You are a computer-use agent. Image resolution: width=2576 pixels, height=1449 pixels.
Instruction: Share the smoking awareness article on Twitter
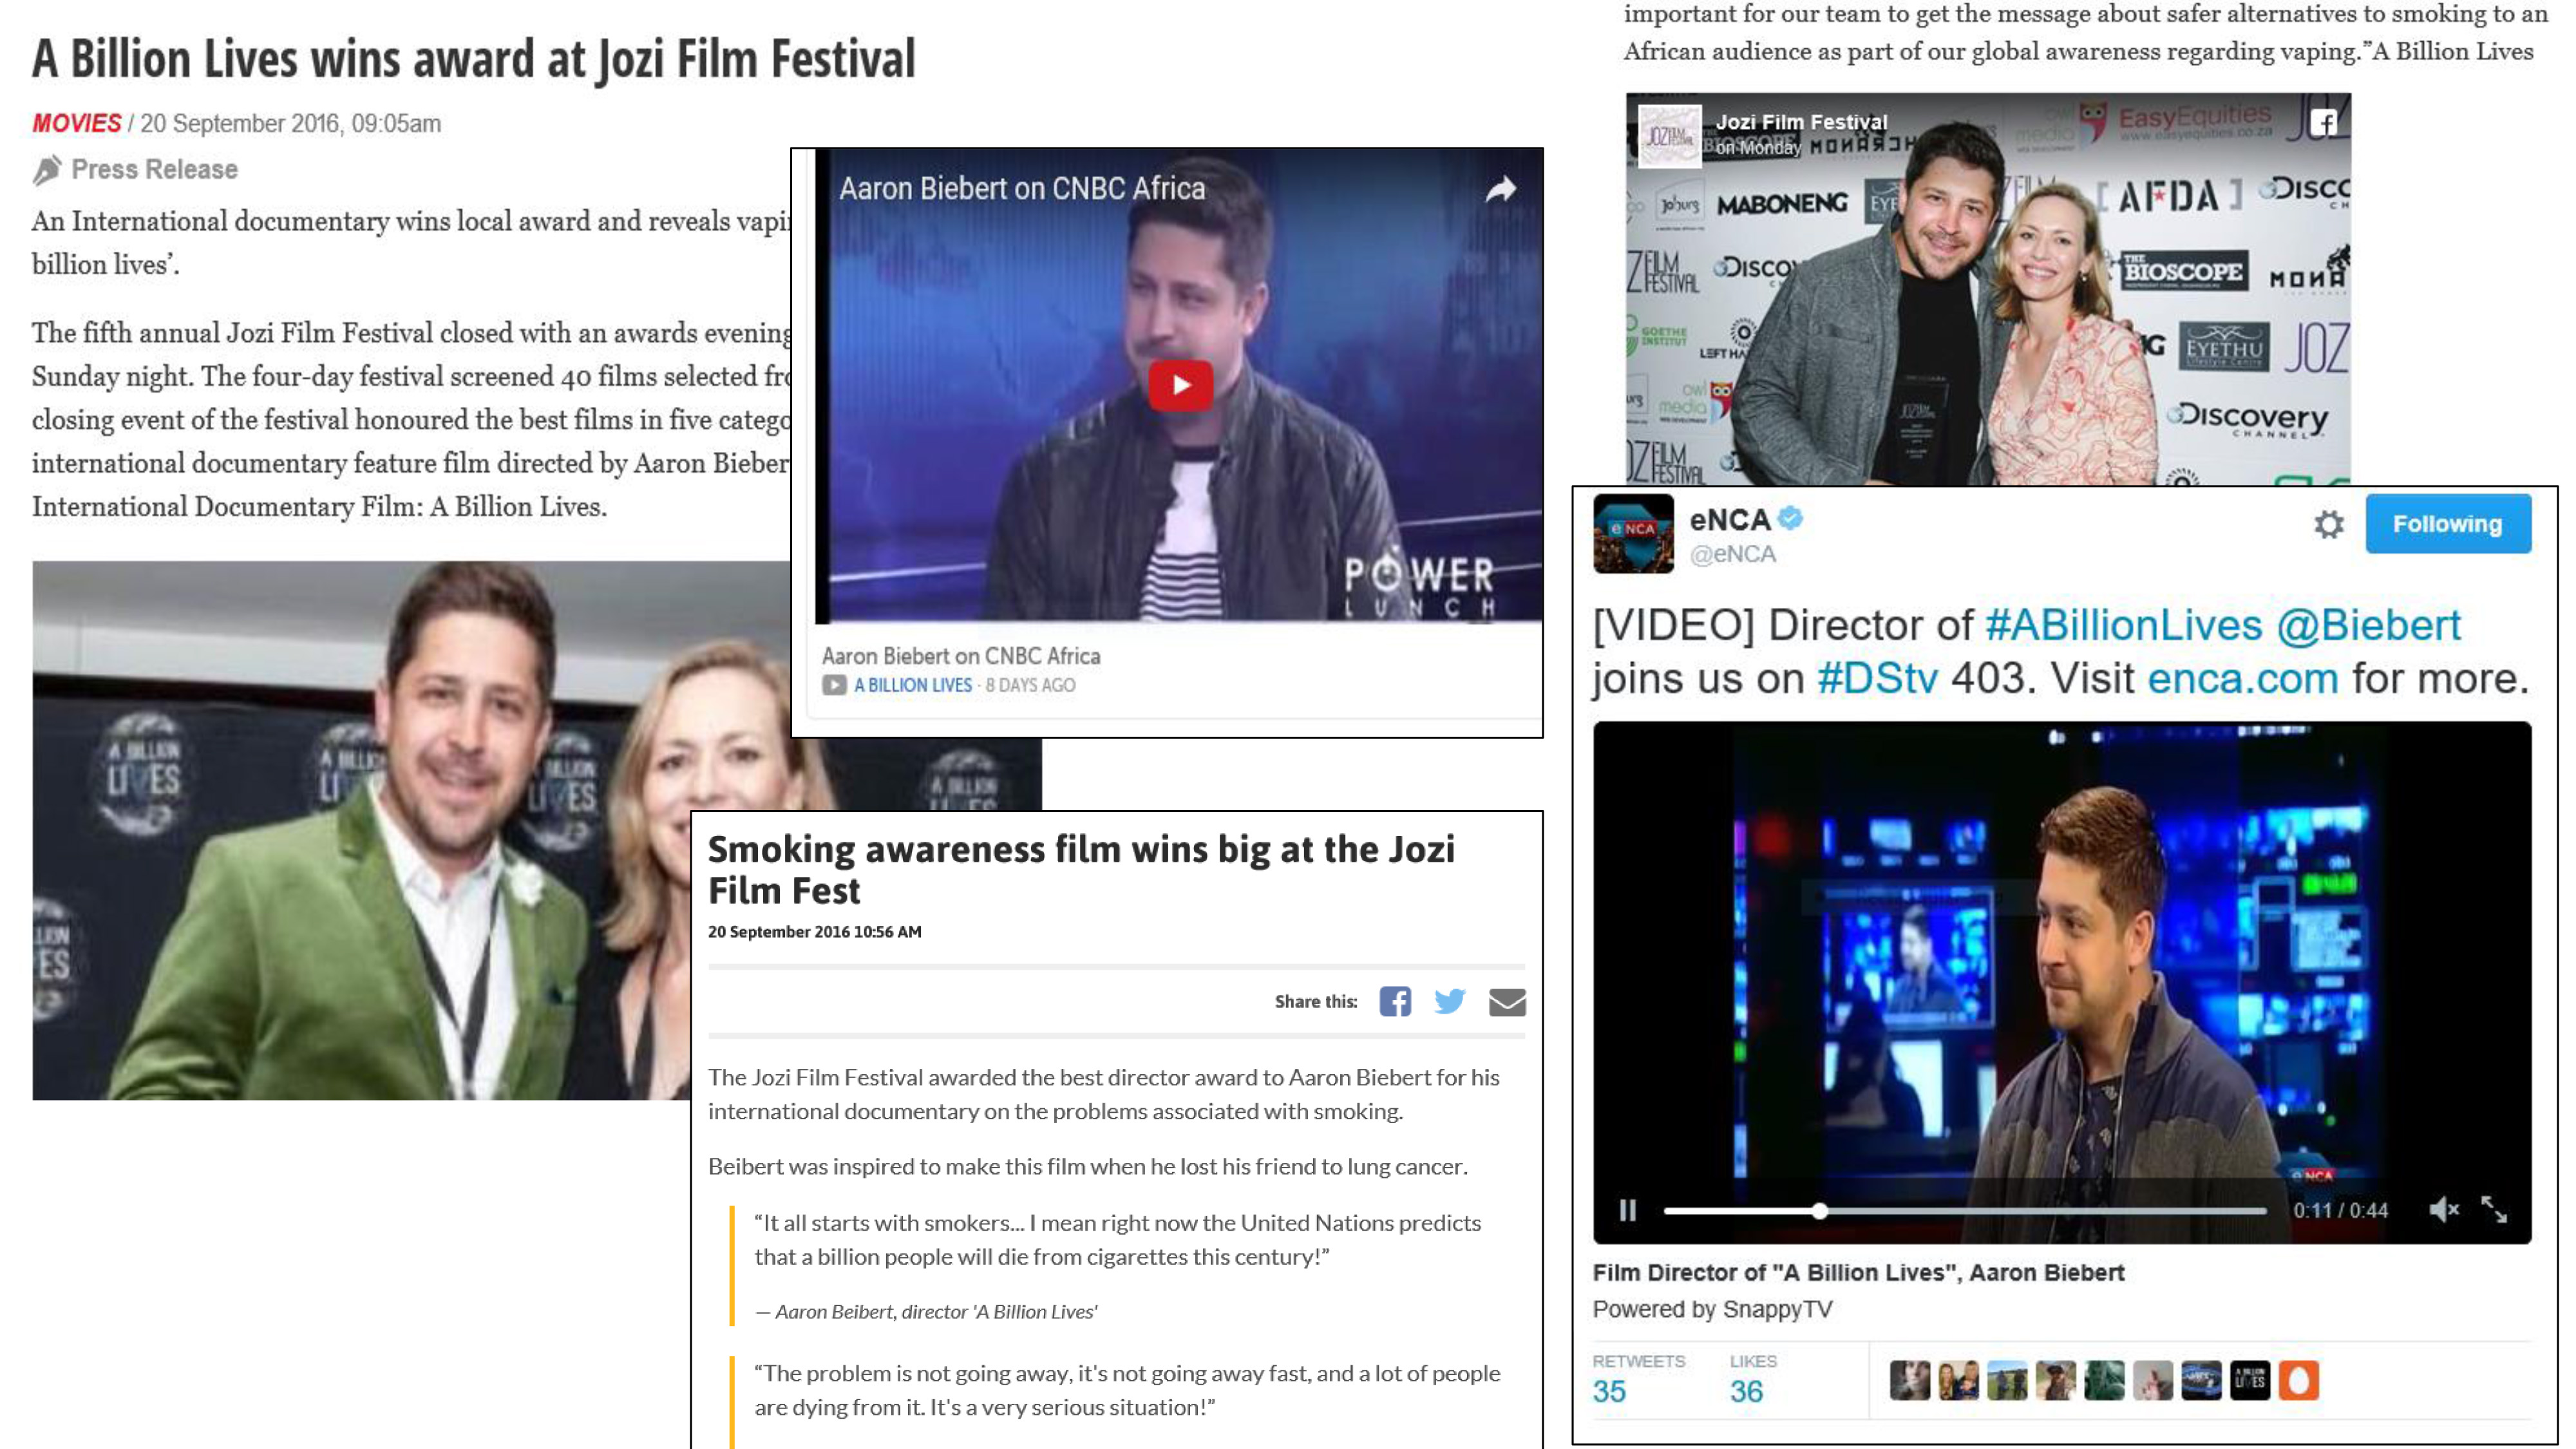tap(1449, 1001)
